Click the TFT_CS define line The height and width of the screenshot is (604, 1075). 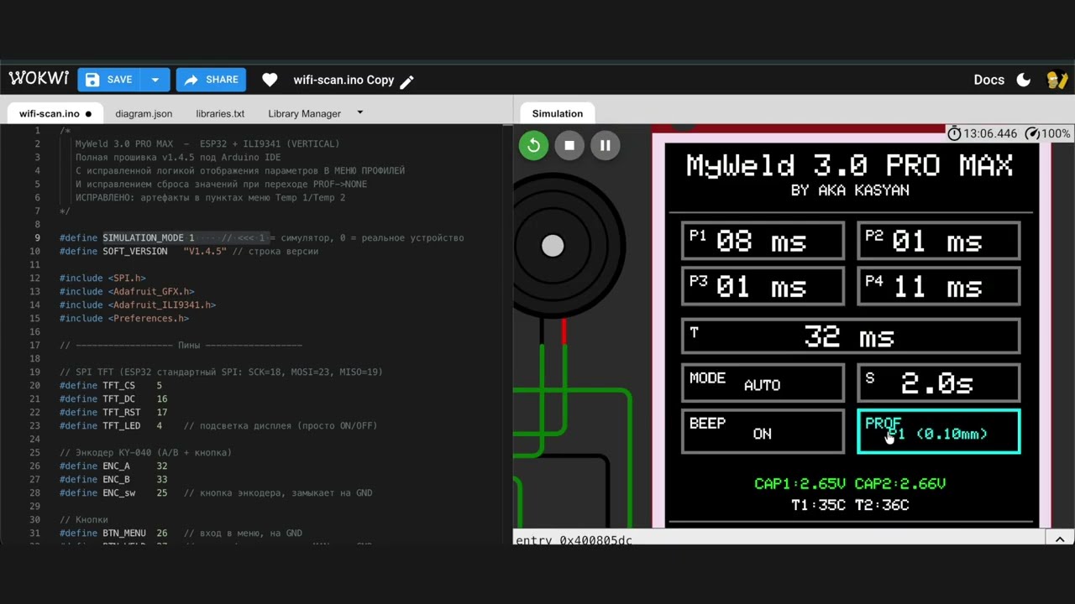tap(111, 385)
